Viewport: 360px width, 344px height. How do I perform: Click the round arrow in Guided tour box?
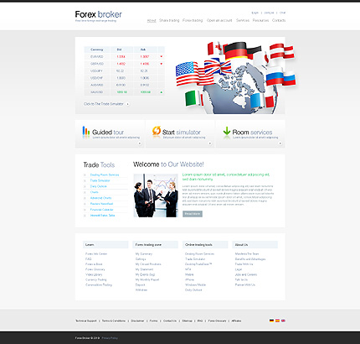point(140,143)
